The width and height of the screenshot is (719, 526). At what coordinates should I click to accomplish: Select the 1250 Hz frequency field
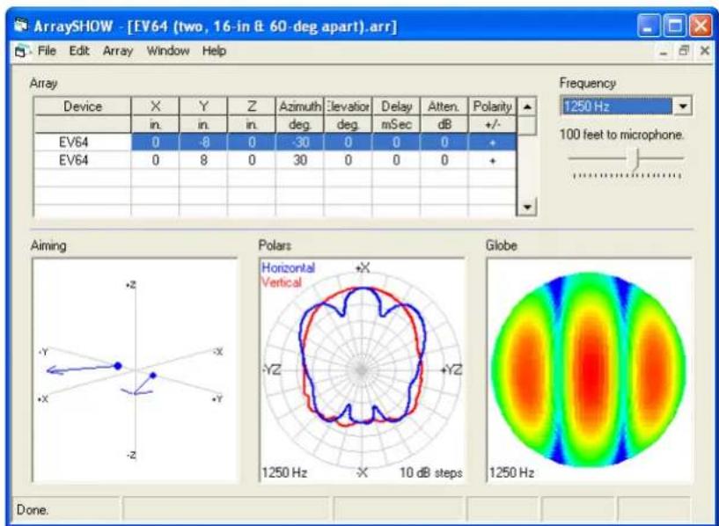coord(617,106)
